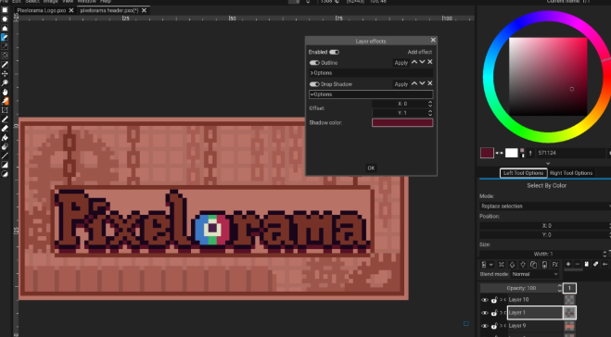The height and width of the screenshot is (337, 611).
Task: Select the Pan hand tool
Action: (5, 93)
